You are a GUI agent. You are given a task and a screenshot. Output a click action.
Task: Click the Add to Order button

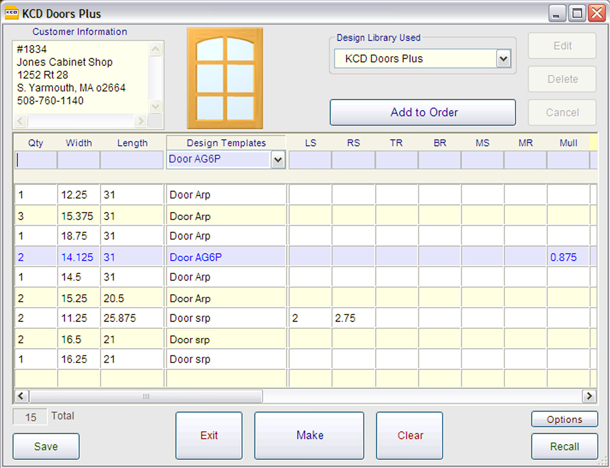point(422,113)
